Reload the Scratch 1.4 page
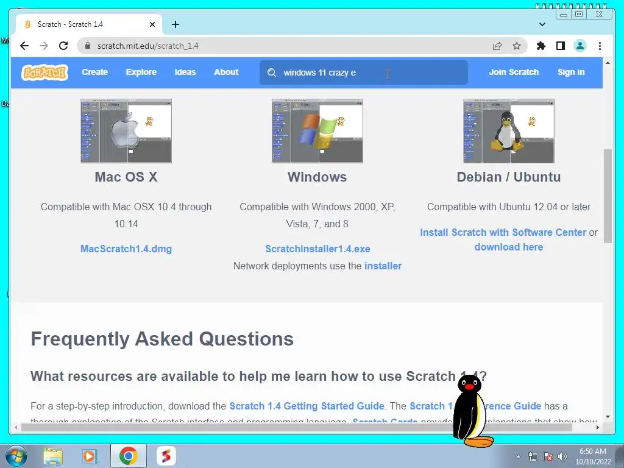The width and height of the screenshot is (624, 468). 63,46
